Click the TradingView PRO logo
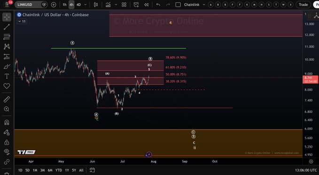The image size is (319, 175). click(26, 152)
